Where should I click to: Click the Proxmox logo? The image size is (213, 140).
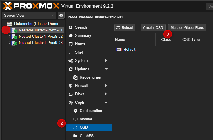tap(31, 6)
